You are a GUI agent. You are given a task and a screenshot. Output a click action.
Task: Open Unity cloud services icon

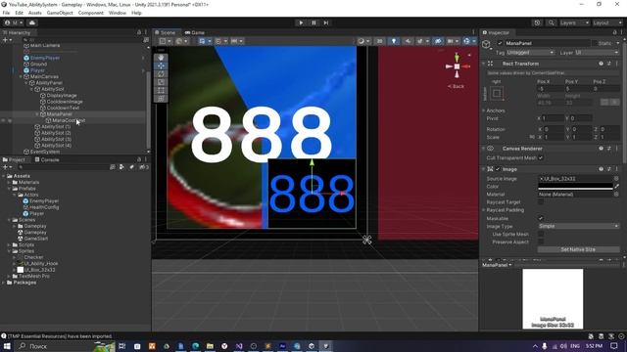point(32,22)
